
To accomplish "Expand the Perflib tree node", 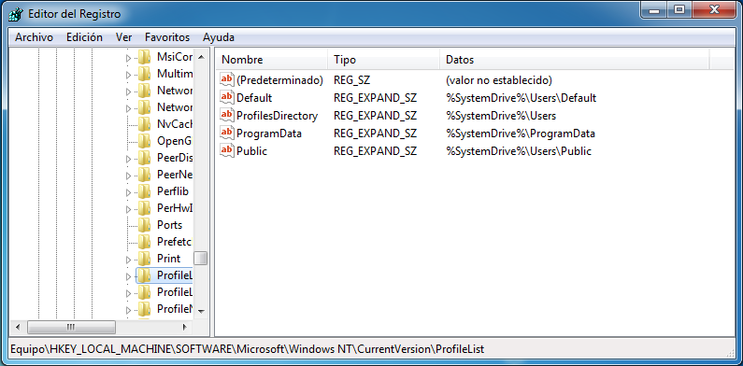I will (x=128, y=192).
